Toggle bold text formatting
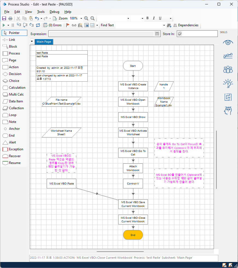238x268 pixels. point(148,18)
